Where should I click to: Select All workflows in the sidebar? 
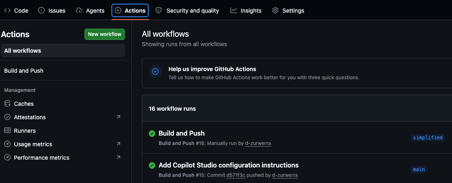click(x=63, y=51)
